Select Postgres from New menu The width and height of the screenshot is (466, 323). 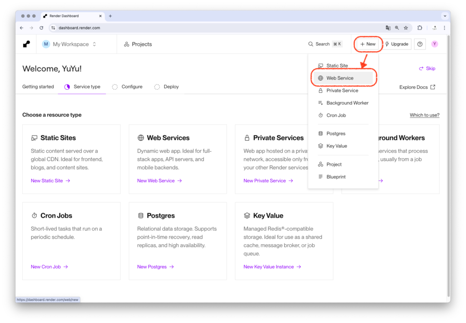343,133
